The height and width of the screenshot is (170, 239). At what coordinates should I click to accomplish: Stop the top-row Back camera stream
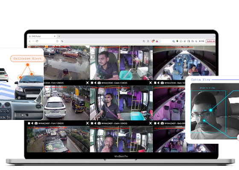[x=155, y=83]
